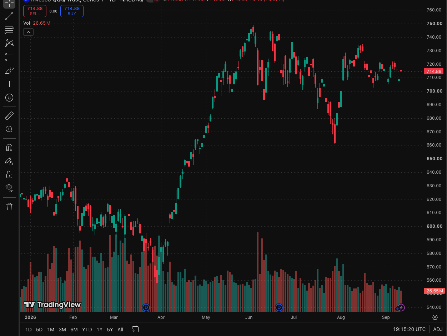Open the price scale settings gear
447x336 pixels.
tap(435, 317)
